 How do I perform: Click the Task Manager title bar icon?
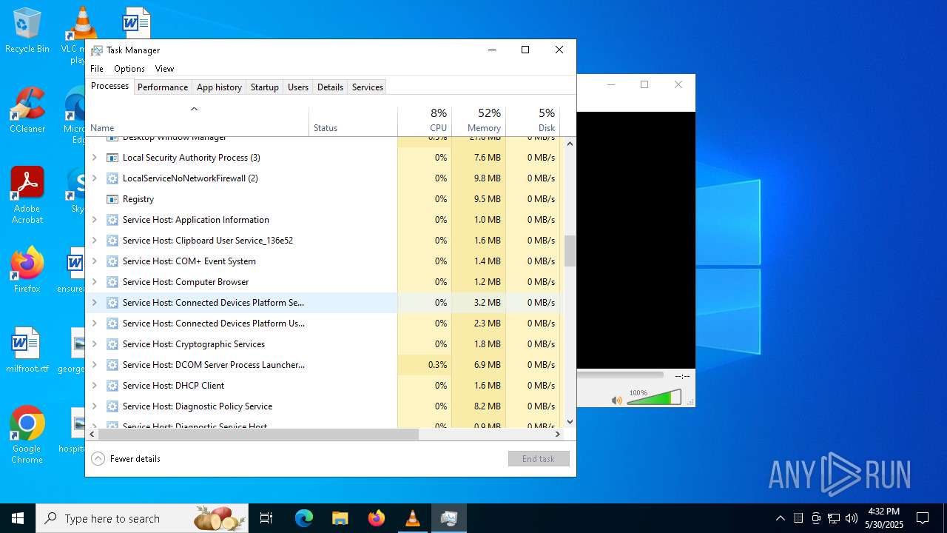tap(97, 50)
